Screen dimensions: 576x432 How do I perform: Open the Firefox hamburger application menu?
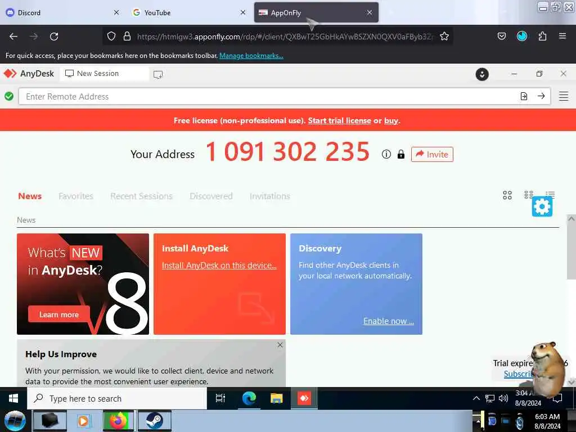pyautogui.click(x=562, y=36)
